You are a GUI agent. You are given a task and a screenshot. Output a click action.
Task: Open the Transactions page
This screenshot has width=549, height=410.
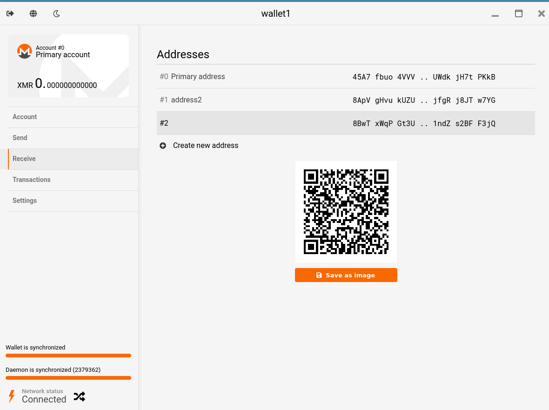(x=73, y=180)
